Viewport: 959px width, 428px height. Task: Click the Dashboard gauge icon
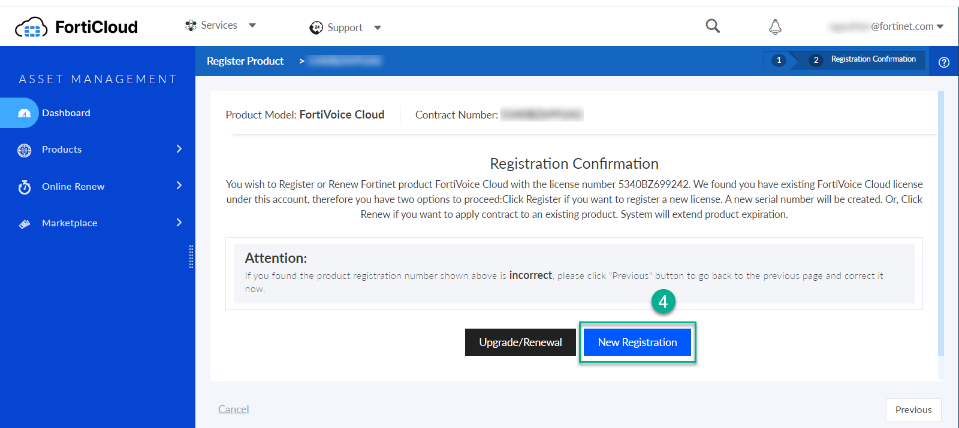(x=25, y=113)
